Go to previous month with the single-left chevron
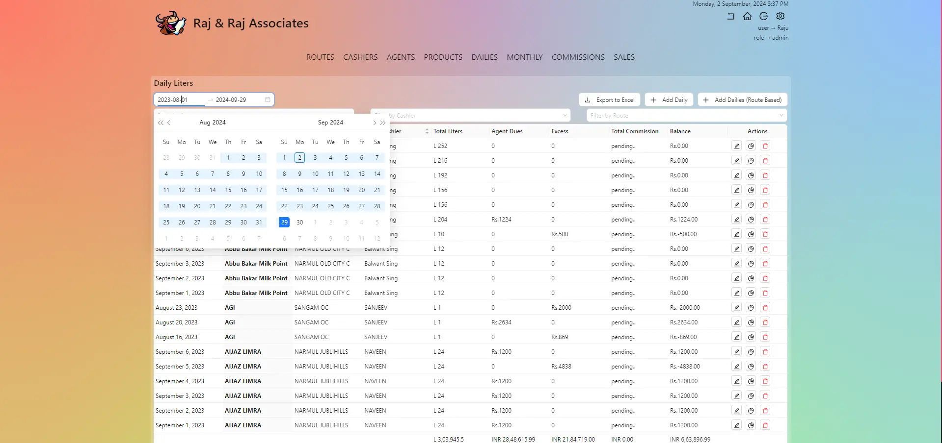942x443 pixels. tap(169, 123)
